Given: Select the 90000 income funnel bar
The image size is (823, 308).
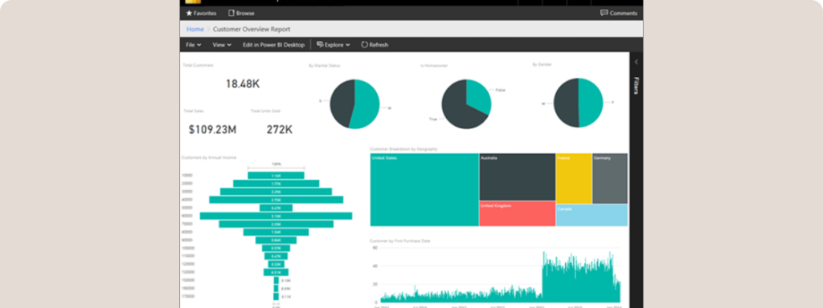Looking at the screenshot, I should [x=276, y=240].
